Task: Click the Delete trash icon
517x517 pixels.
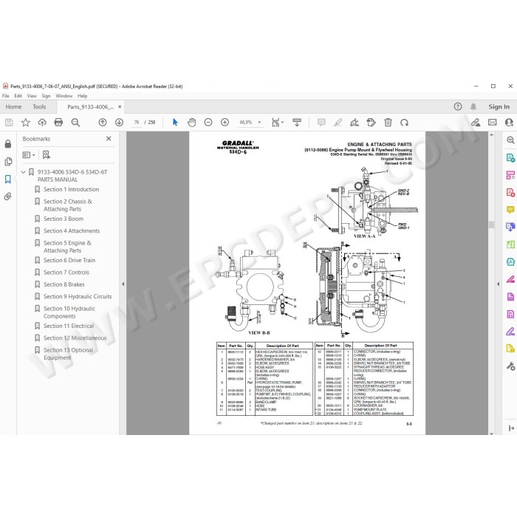Action: click(x=388, y=123)
